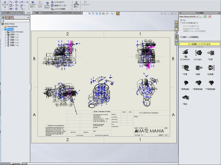Image resolution: width=221 pixels, height=165 pixels.
Task: Switch to the Annotation items tab
Action: point(18,13)
